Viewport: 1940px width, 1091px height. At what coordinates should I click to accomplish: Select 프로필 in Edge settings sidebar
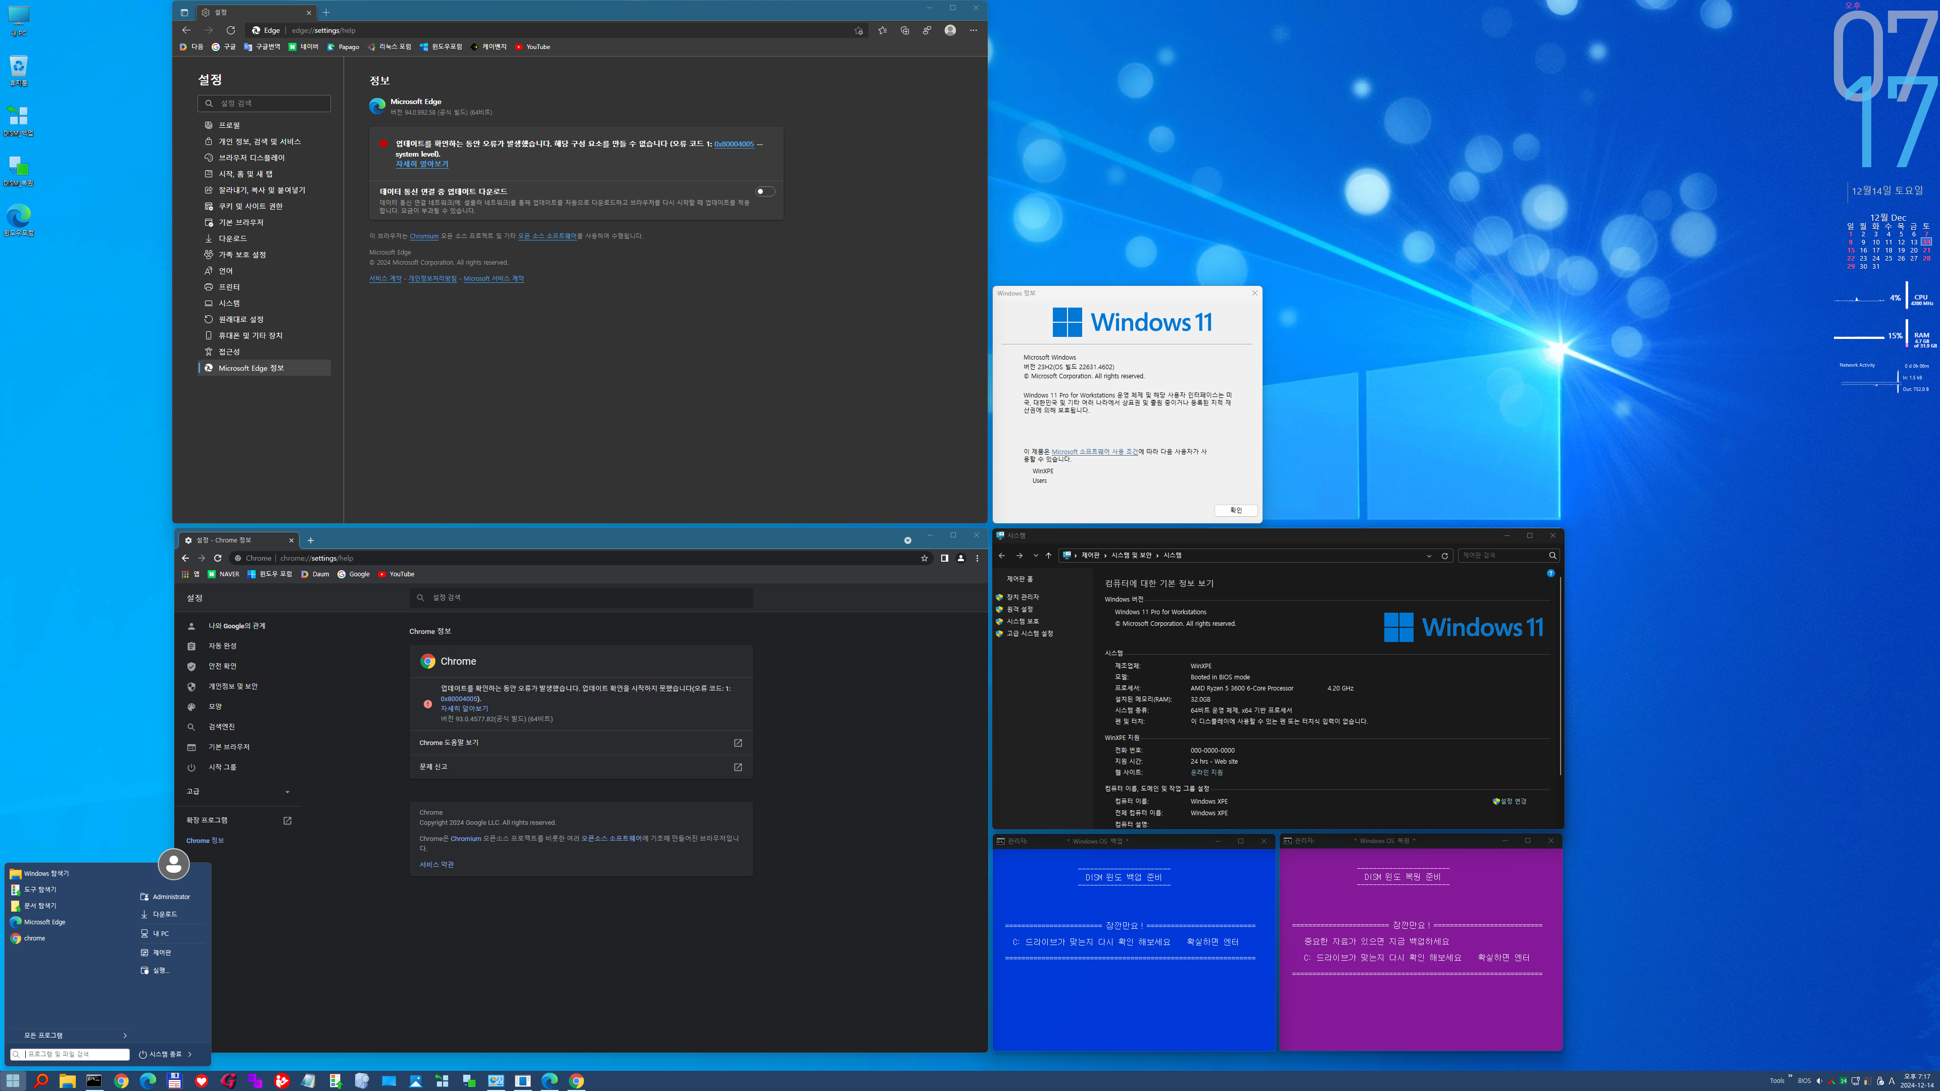(264, 125)
